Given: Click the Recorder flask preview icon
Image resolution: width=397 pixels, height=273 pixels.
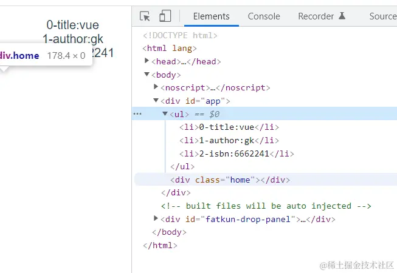Looking at the screenshot, I should pyautogui.click(x=342, y=16).
